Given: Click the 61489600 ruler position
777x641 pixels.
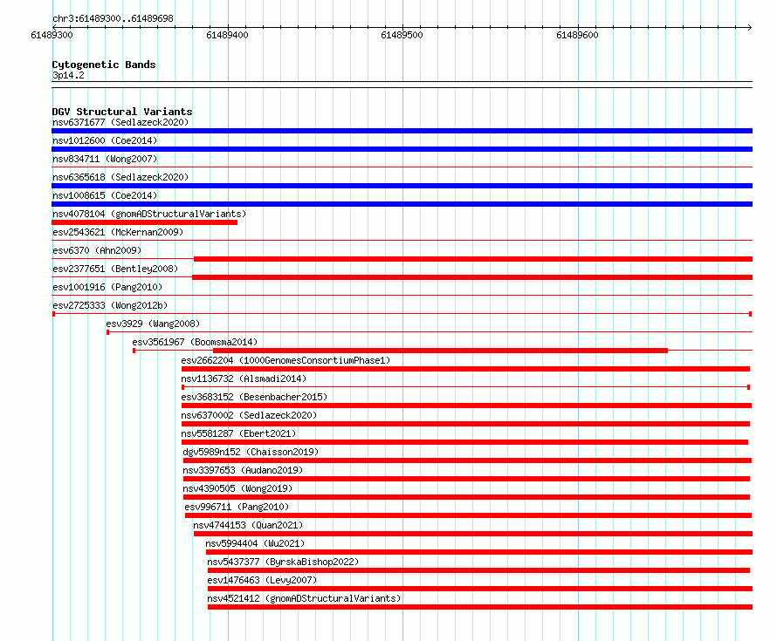Looking at the screenshot, I should [577, 35].
